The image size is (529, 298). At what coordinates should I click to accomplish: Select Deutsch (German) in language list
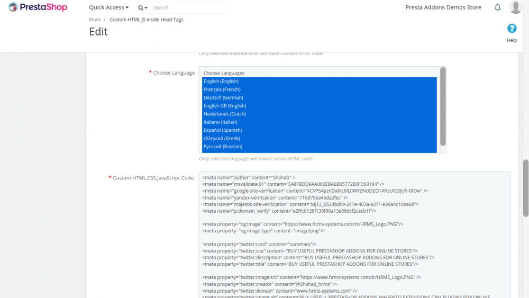(x=319, y=97)
